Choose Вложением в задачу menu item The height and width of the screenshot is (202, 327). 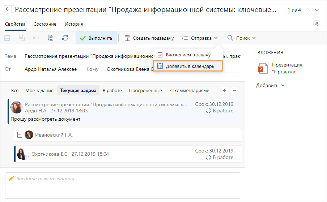pyautogui.click(x=187, y=55)
